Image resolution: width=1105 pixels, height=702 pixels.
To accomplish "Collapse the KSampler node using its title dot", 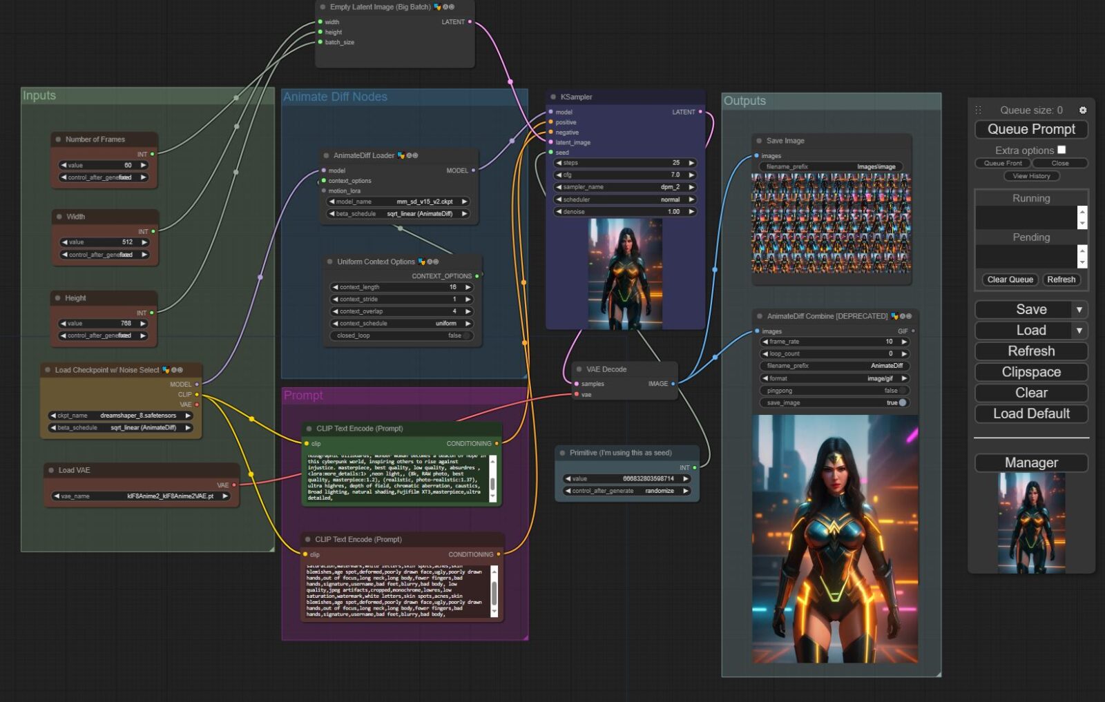I will coord(553,97).
